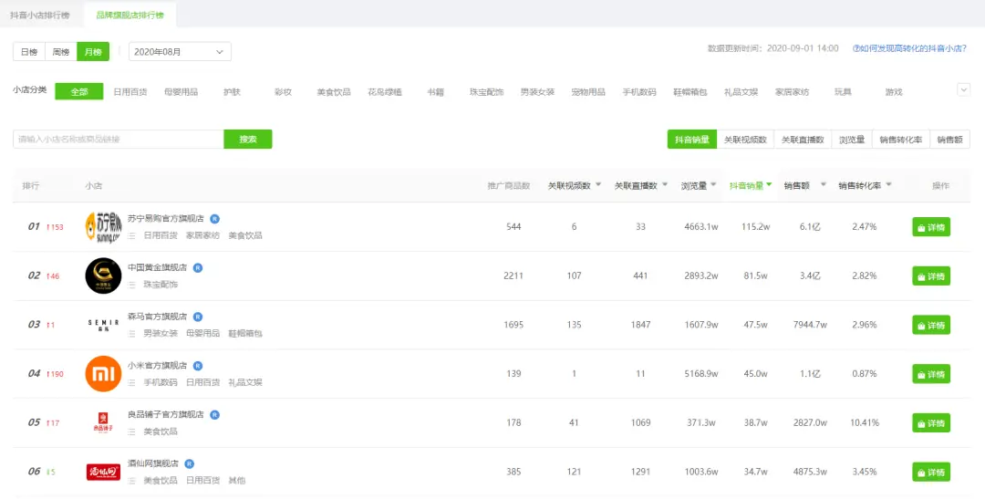
Task: Filter by 宠物用品 category
Action: pos(588,92)
